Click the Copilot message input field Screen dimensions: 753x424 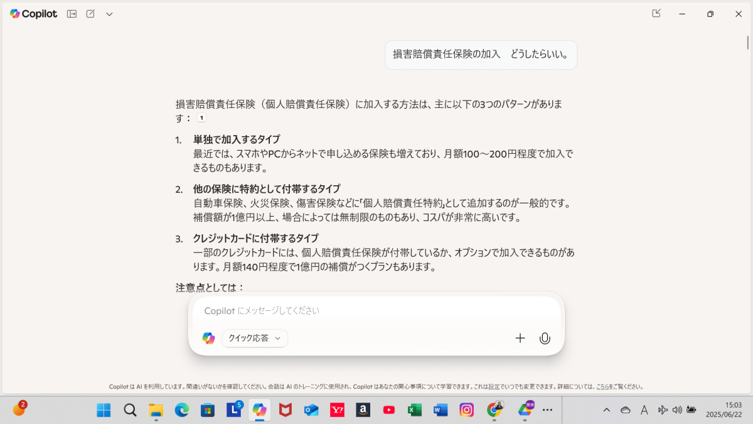click(x=376, y=311)
